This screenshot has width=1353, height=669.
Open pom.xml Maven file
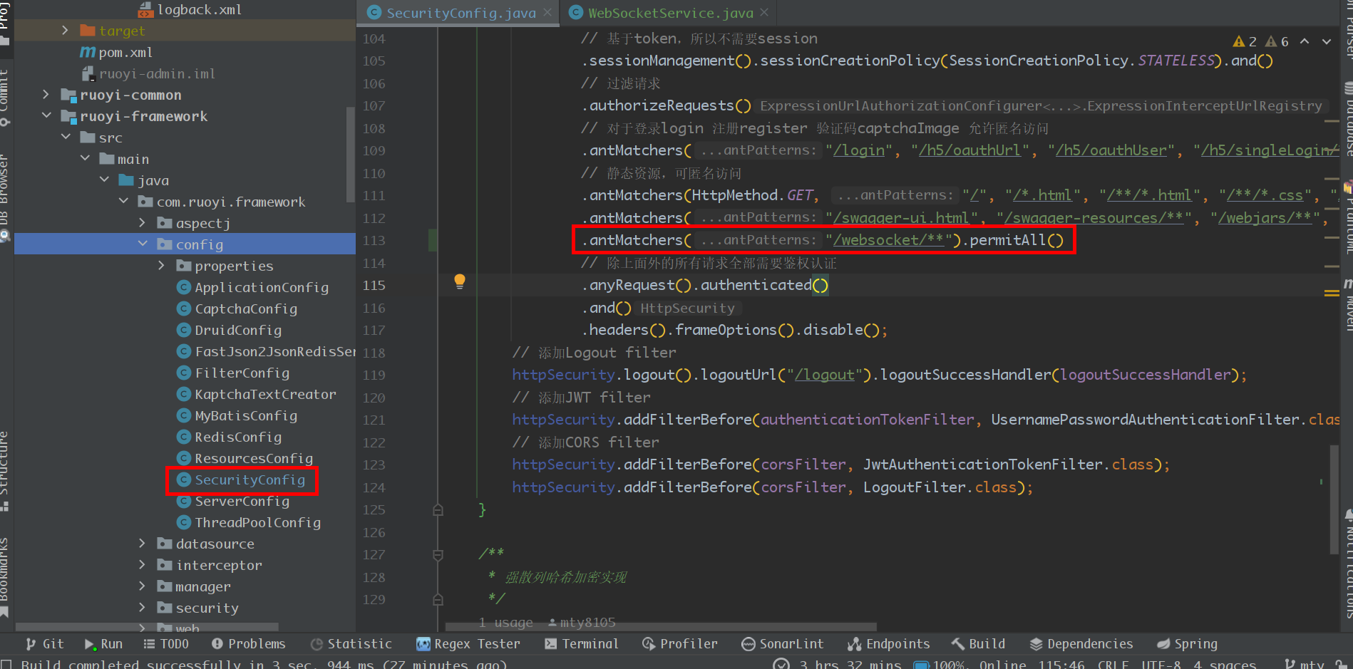tap(125, 52)
